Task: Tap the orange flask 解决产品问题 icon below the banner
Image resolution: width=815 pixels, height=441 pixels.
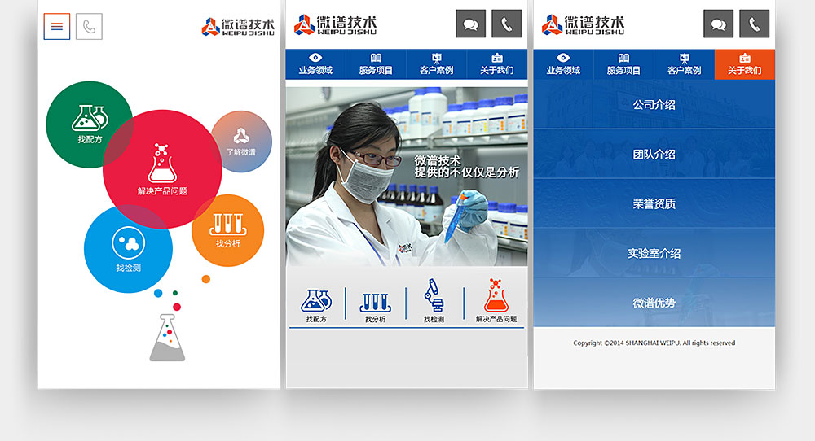Action: tap(496, 301)
